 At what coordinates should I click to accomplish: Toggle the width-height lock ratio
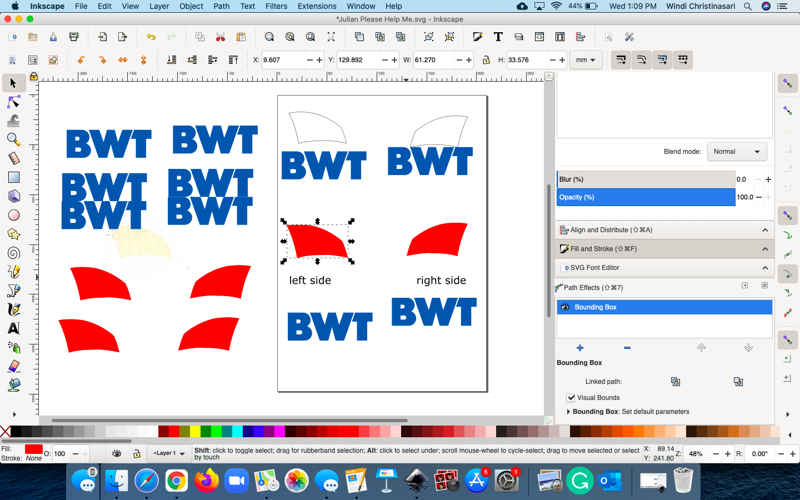click(486, 60)
